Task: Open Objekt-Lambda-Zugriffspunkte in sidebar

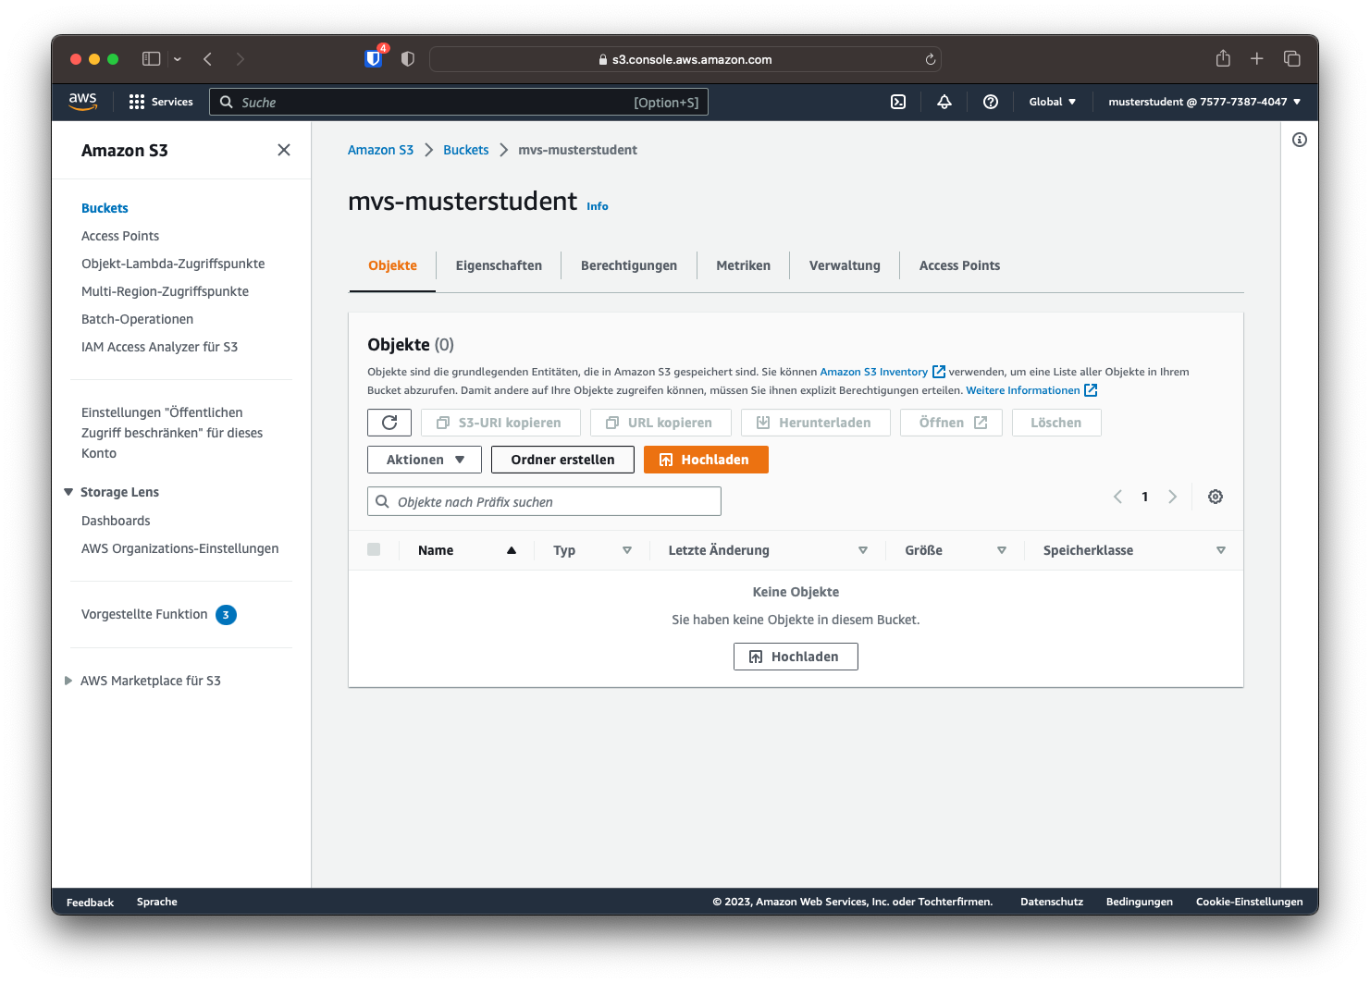Action: 173,264
